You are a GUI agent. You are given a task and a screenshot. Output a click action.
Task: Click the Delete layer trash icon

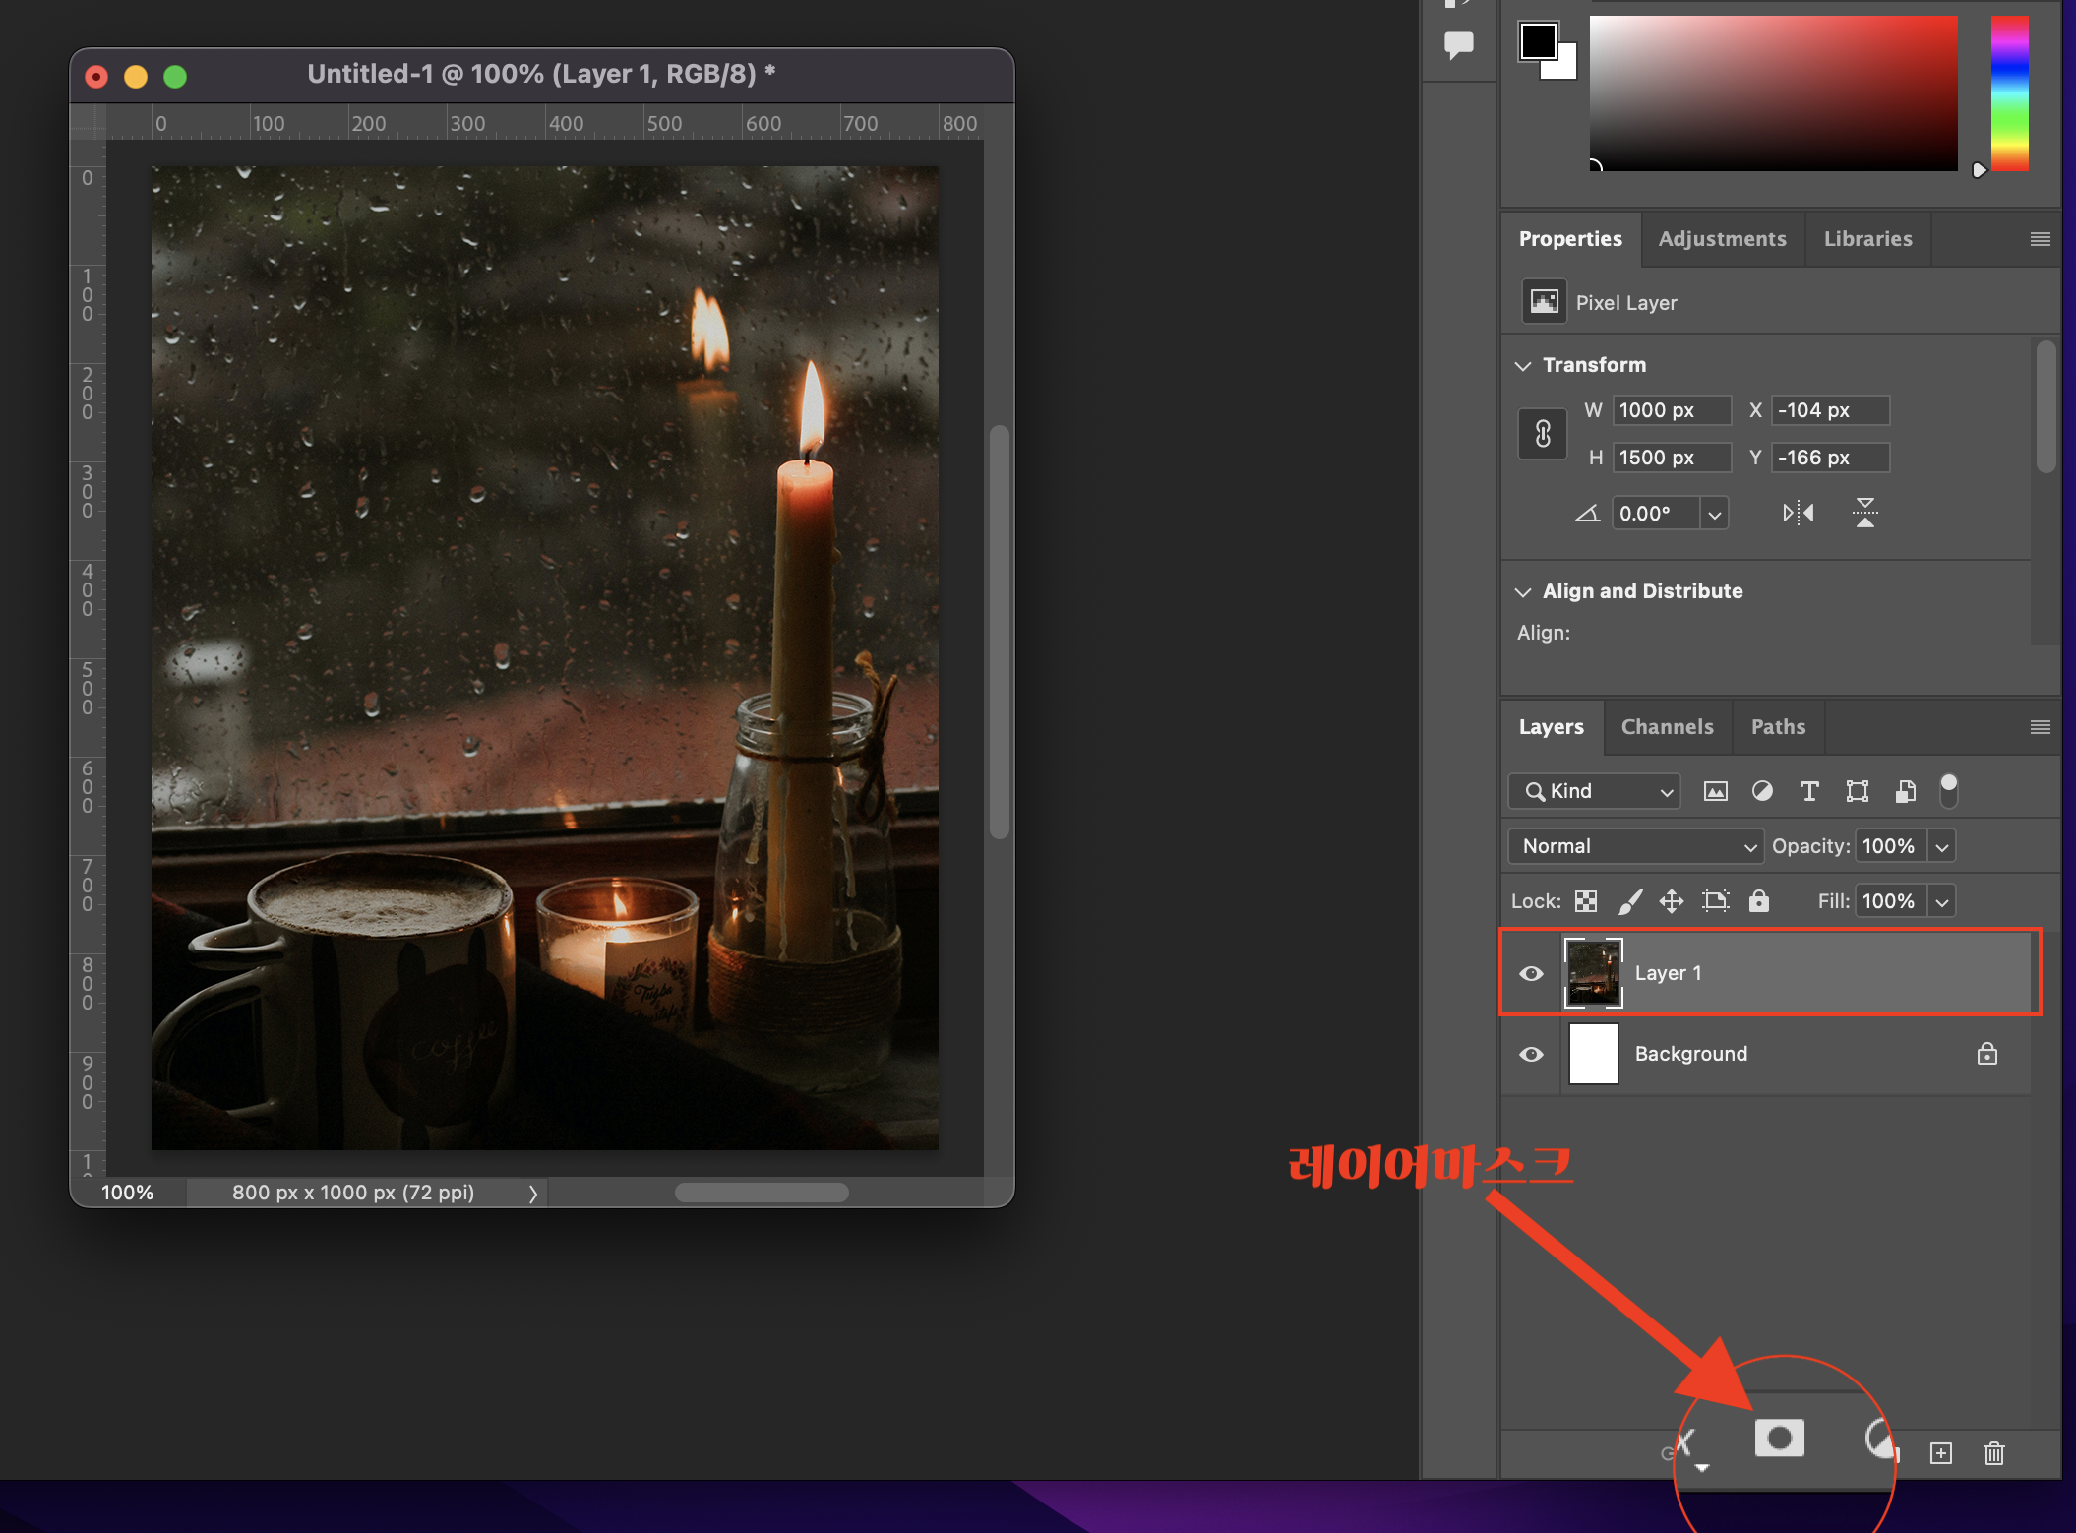click(x=1993, y=1453)
